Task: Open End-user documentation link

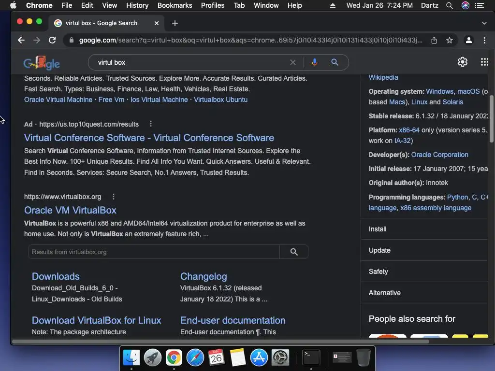Action: [233, 320]
